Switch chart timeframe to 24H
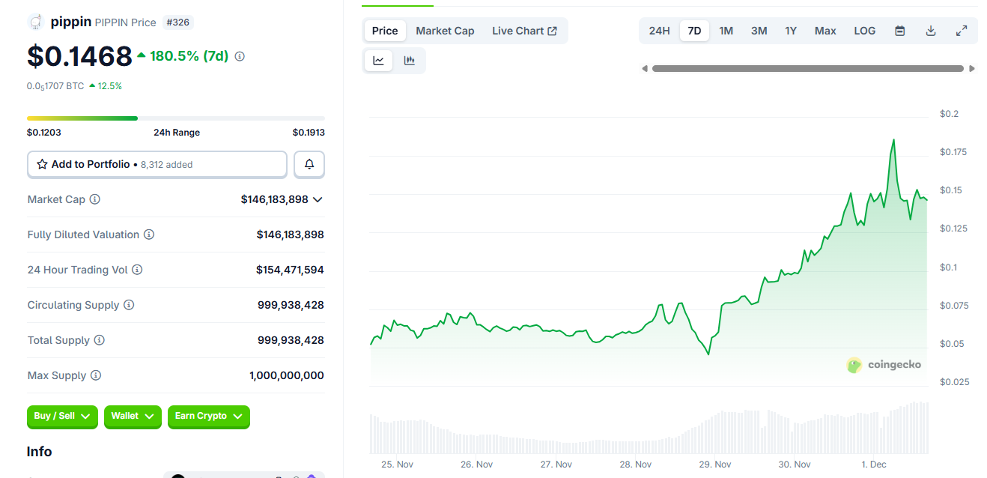987x478 pixels. [x=659, y=30]
